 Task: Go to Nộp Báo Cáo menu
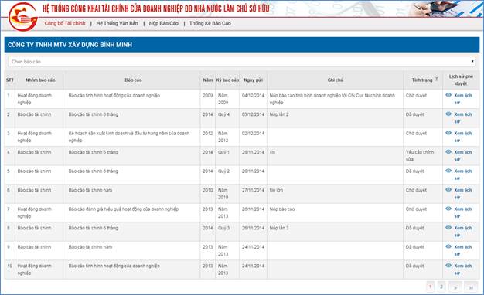coord(164,23)
